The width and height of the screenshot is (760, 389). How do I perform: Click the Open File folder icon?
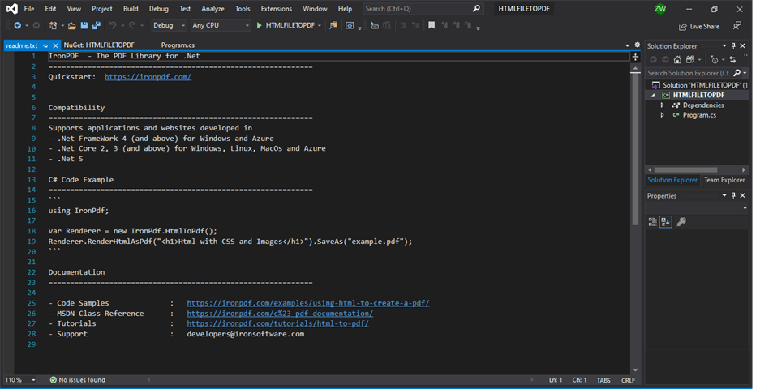tap(71, 25)
